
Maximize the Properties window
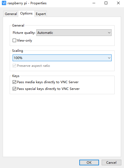click(106, 3)
